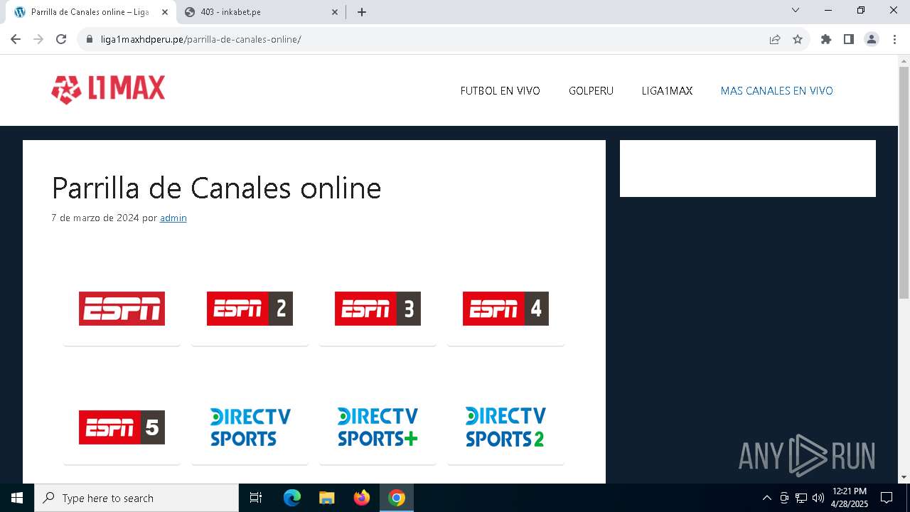Click the page vertical scrollbar thumb
Screen dimensions: 910x512
[x=904, y=182]
